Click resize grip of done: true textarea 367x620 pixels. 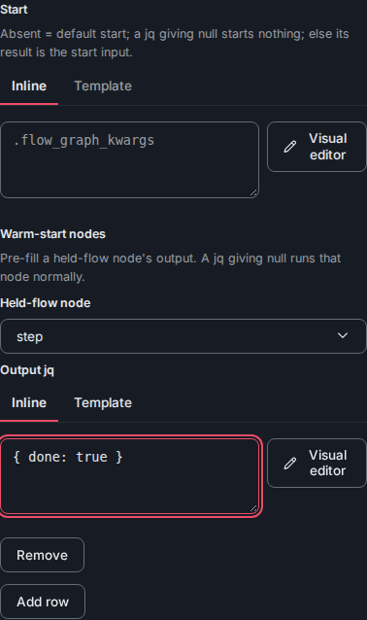(x=253, y=509)
